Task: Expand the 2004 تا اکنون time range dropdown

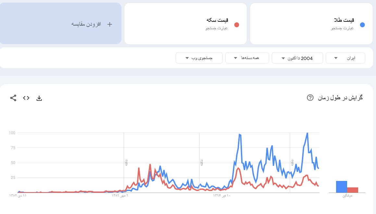Action: 297,58
